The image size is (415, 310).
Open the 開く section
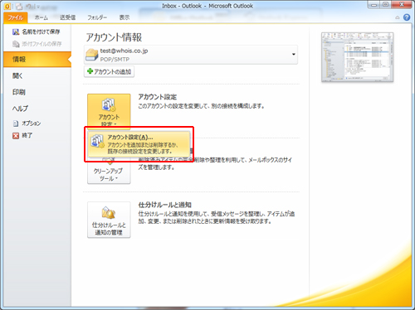(x=17, y=75)
